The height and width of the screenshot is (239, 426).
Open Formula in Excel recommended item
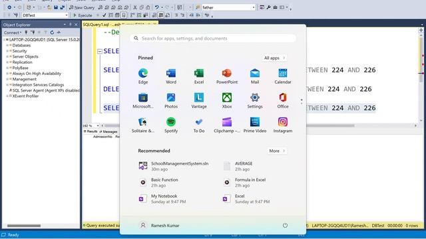coord(244,183)
